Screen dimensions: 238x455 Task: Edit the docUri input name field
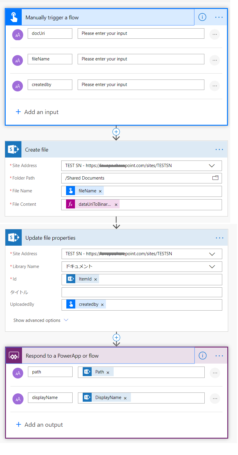(50, 33)
